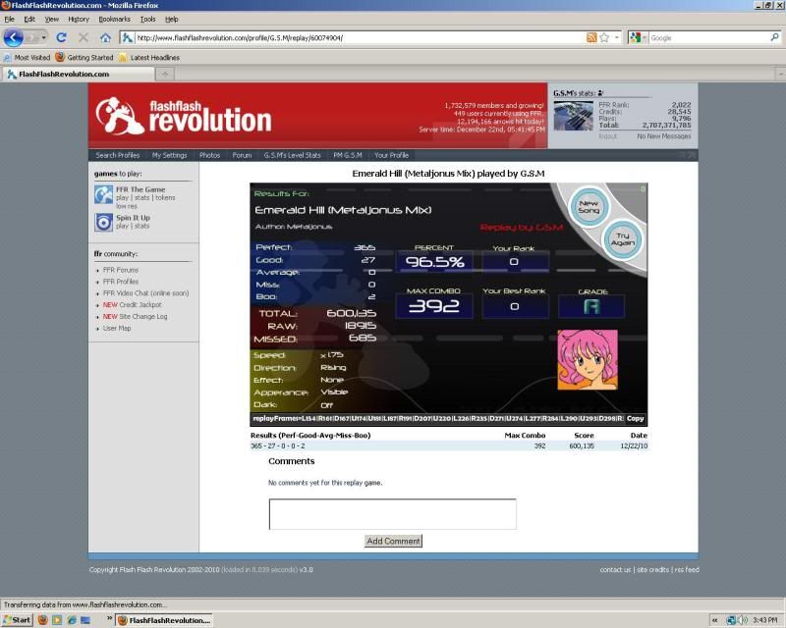The height and width of the screenshot is (628, 786).
Task: Open the File menu
Action: (9, 19)
